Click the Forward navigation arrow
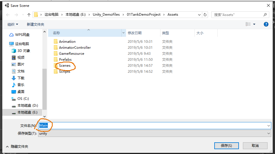Screen dimensions: 275x154 click(16, 15)
